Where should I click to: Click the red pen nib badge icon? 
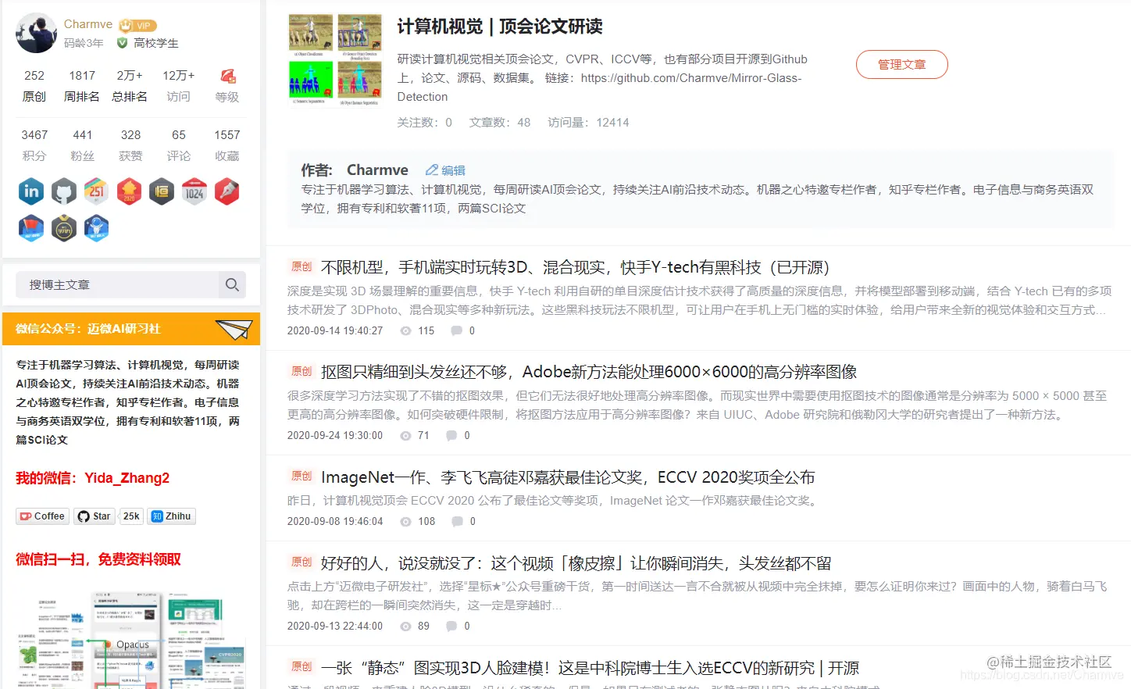pos(227,191)
